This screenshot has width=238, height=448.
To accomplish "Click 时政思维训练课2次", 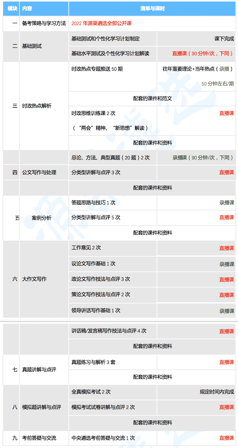I will click(93, 113).
